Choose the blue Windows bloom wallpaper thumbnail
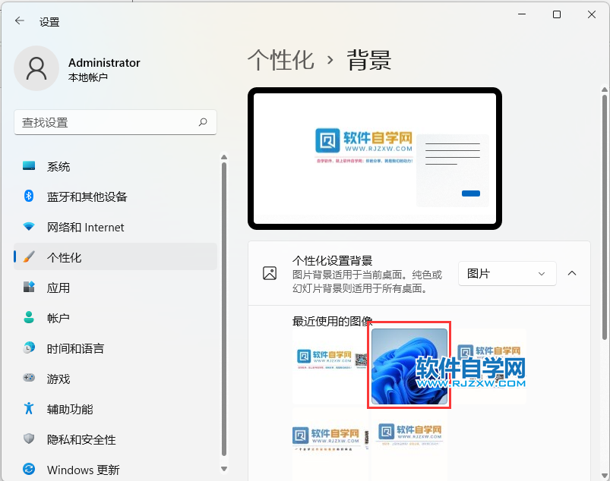This screenshot has width=610, height=481. [409, 366]
